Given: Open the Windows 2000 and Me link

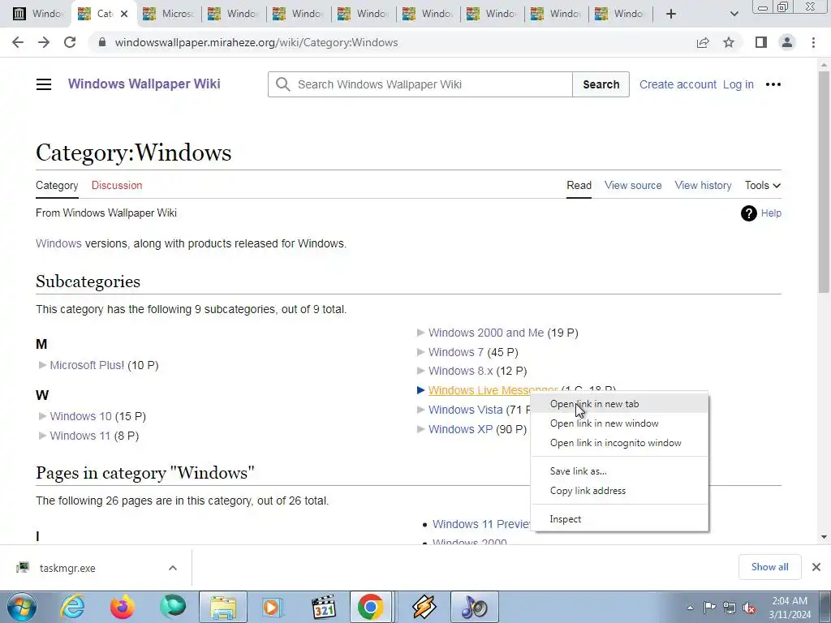Looking at the screenshot, I should (x=486, y=333).
